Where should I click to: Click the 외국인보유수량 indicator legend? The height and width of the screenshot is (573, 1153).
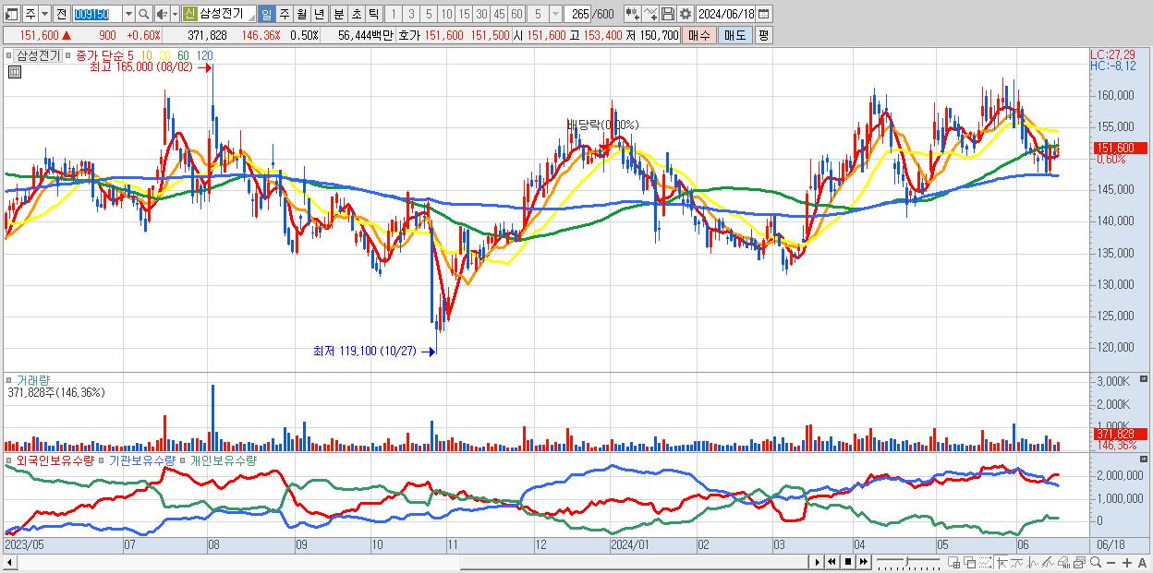pyautogui.click(x=55, y=460)
